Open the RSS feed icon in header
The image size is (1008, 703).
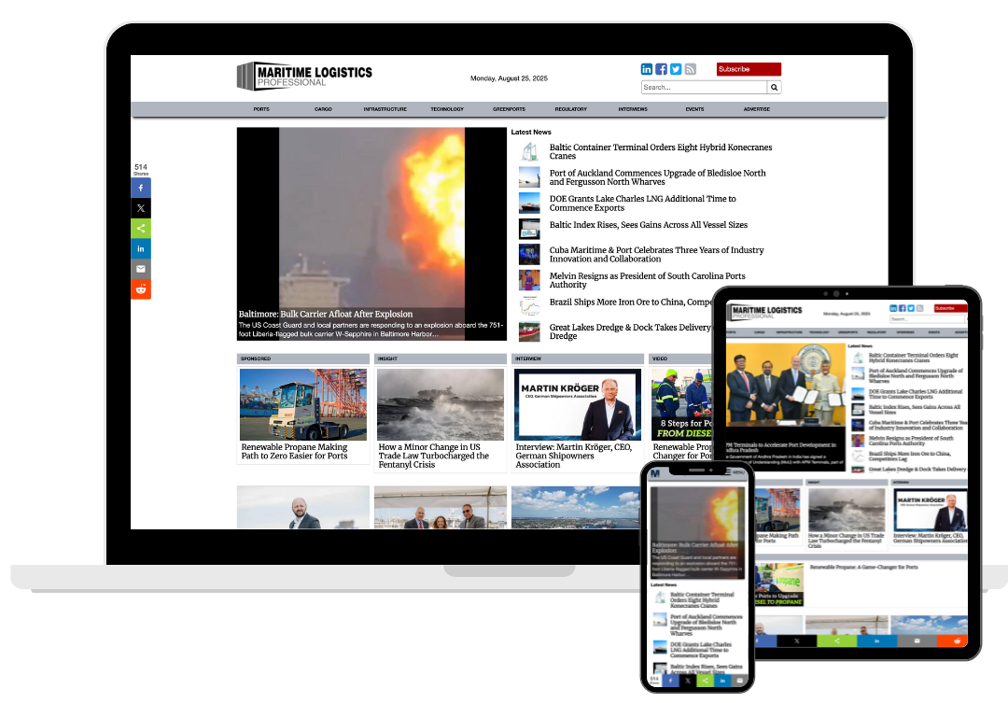(x=691, y=69)
